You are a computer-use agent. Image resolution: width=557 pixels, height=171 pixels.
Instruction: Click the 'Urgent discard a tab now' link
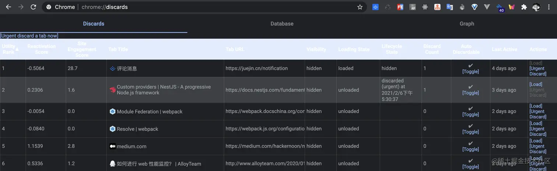coord(29,36)
